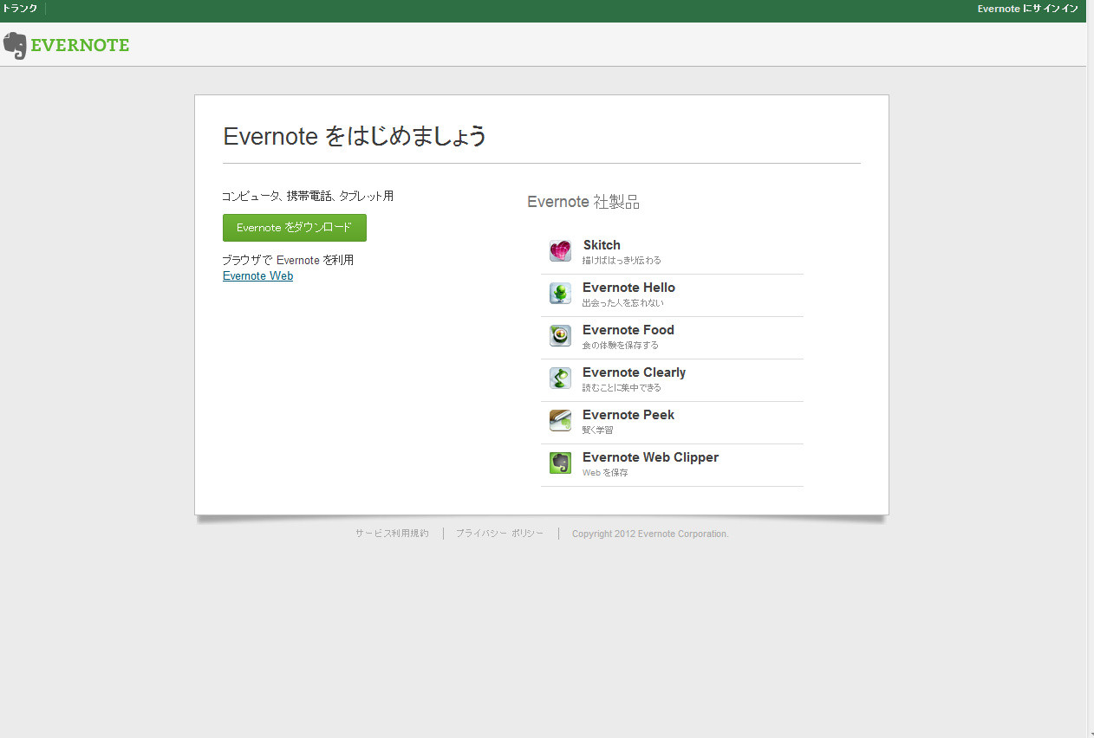Click Copyright 2012 Evernote Corporation text

pos(650,534)
